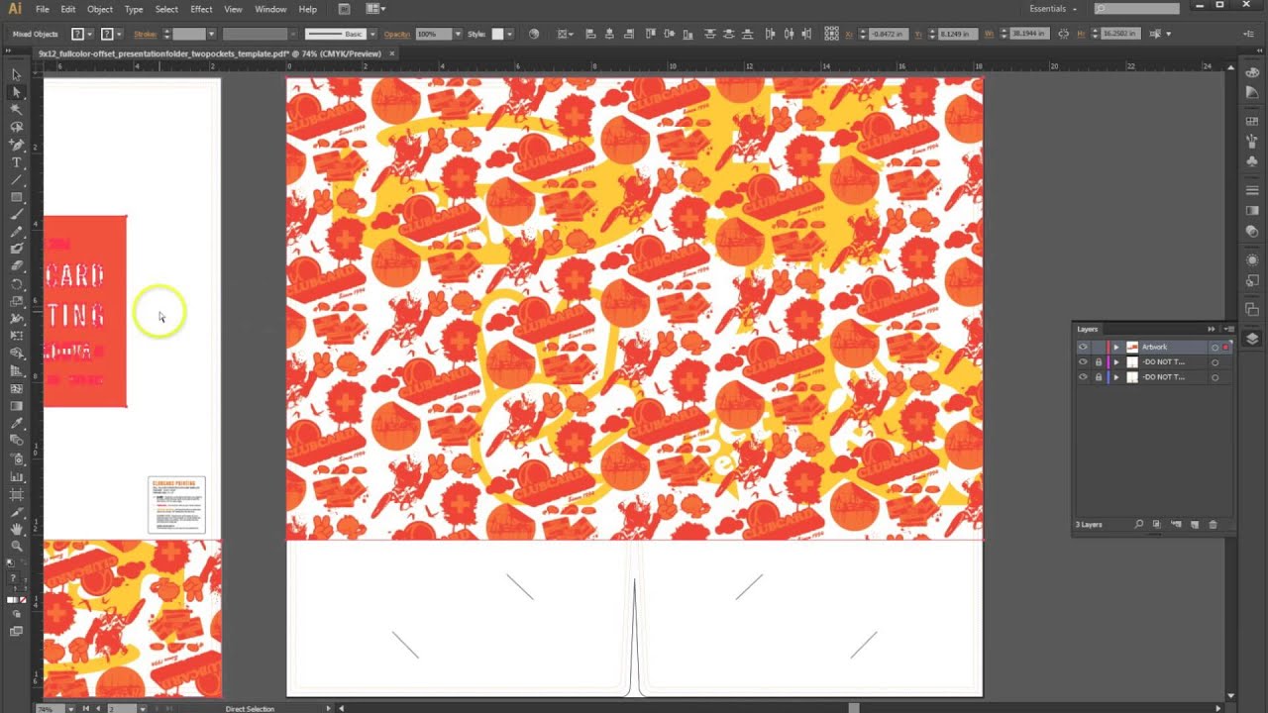Open the stroke weight dropdown
1268x713 pixels.
(x=211, y=34)
